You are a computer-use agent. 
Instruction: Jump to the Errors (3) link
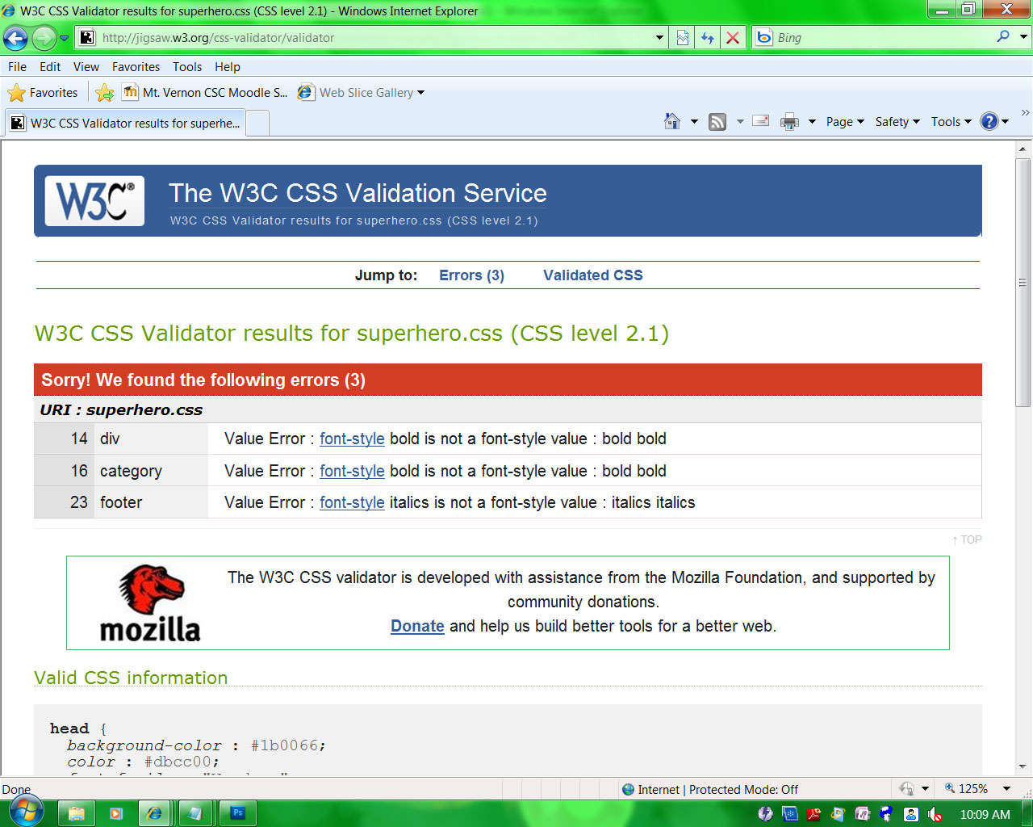click(471, 275)
